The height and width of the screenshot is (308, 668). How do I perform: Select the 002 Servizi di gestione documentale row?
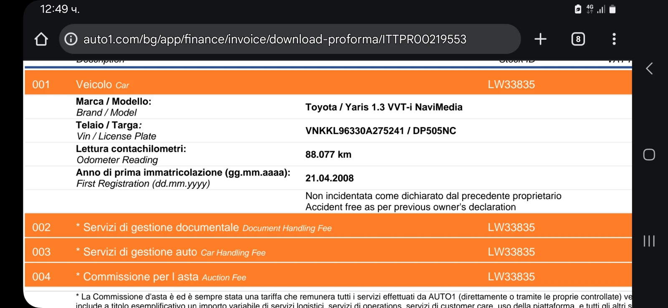(328, 226)
